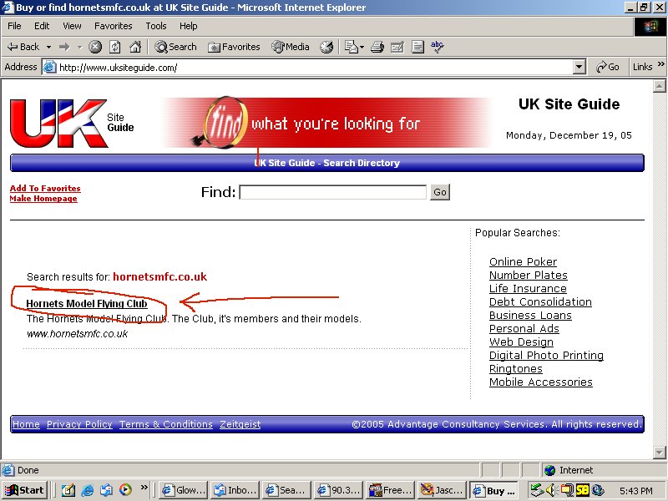
Task: Click the Media toolbar button
Action: (290, 47)
